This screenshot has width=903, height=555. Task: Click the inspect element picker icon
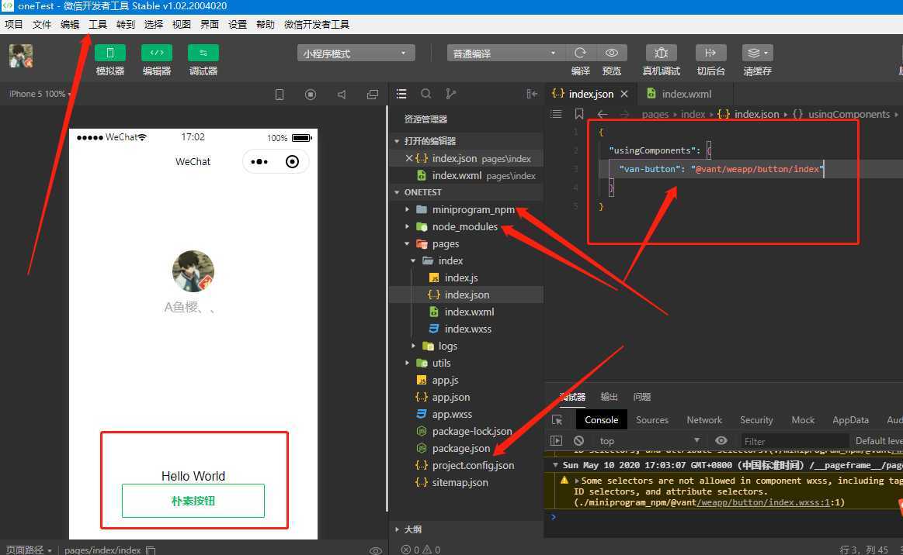557,420
